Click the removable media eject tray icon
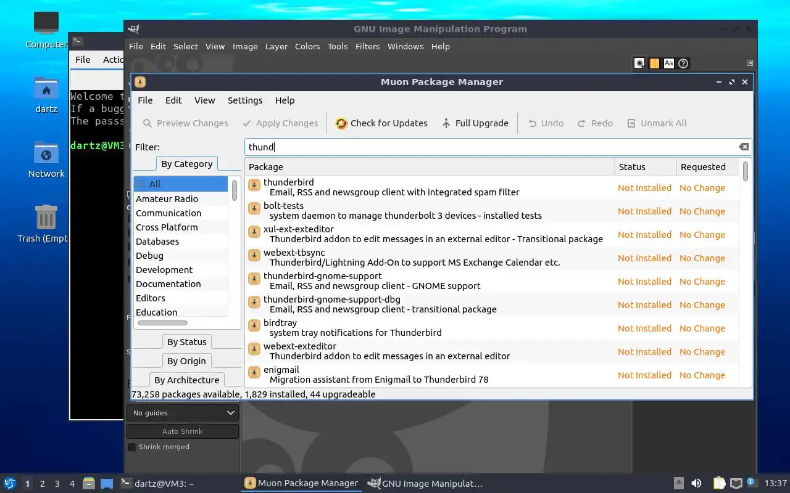 coord(678,483)
